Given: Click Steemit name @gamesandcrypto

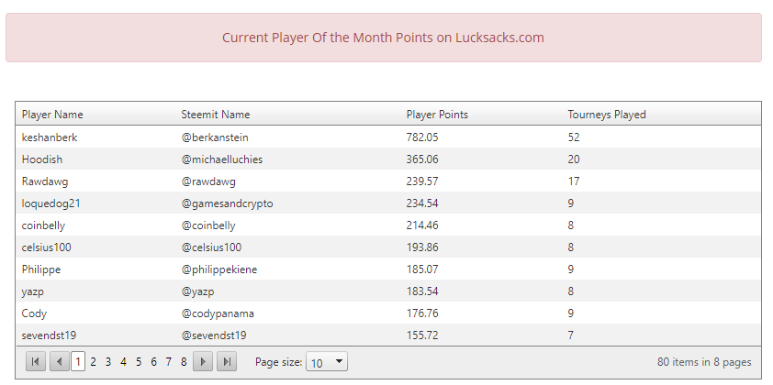Looking at the screenshot, I should click(228, 203).
